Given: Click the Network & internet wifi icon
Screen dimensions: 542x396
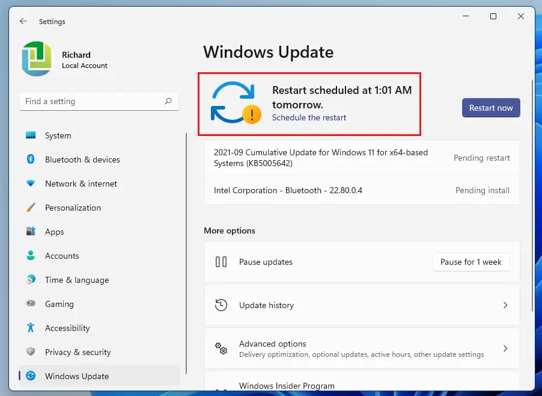Looking at the screenshot, I should 31,183.
